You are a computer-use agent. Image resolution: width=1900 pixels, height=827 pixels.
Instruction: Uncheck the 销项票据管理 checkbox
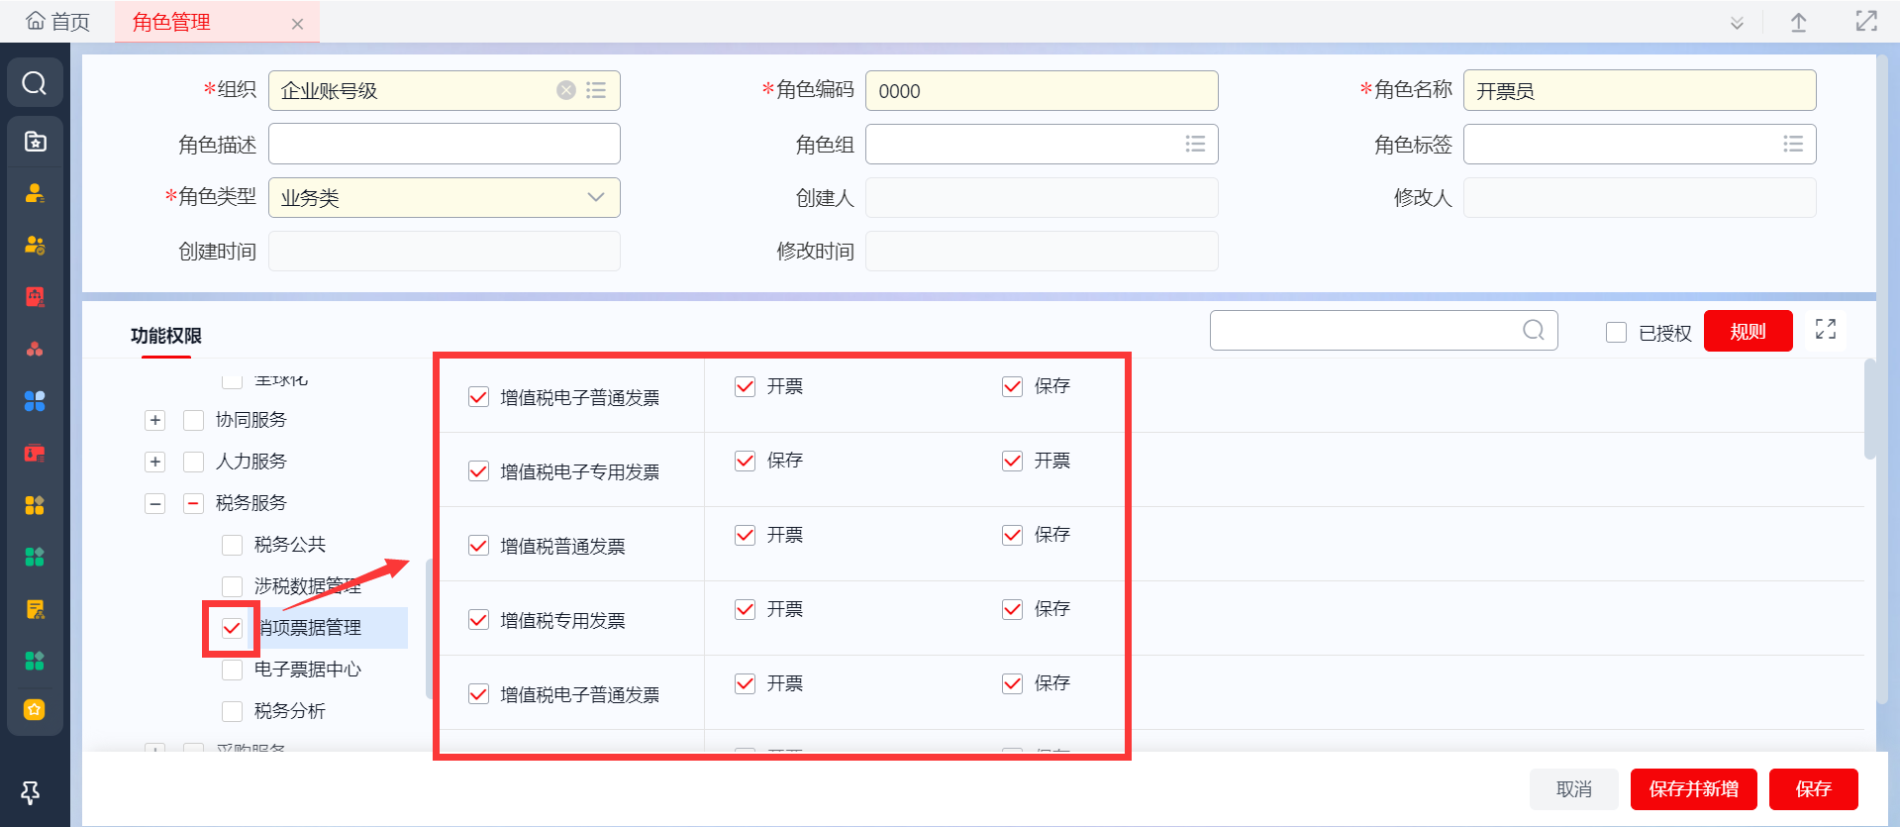[x=232, y=628]
